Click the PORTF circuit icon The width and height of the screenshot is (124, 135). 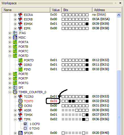pos(15,78)
